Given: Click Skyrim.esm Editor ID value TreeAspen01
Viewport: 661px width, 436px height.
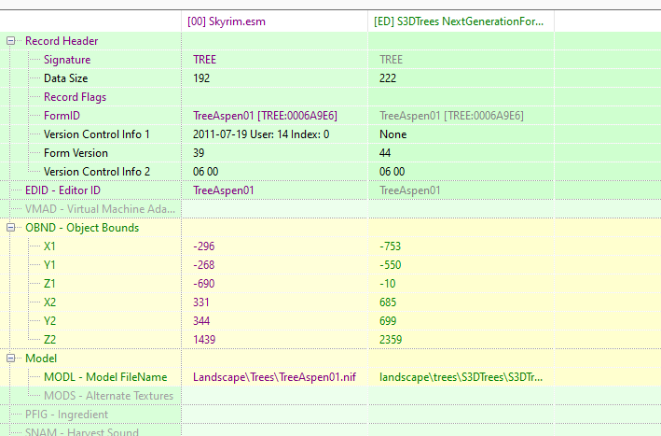Looking at the screenshot, I should click(224, 190).
